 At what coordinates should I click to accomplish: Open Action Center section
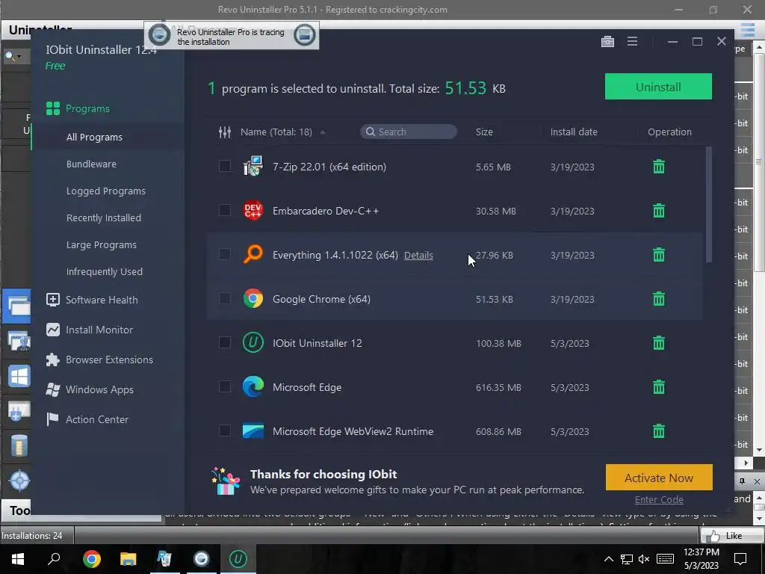pyautogui.click(x=87, y=419)
